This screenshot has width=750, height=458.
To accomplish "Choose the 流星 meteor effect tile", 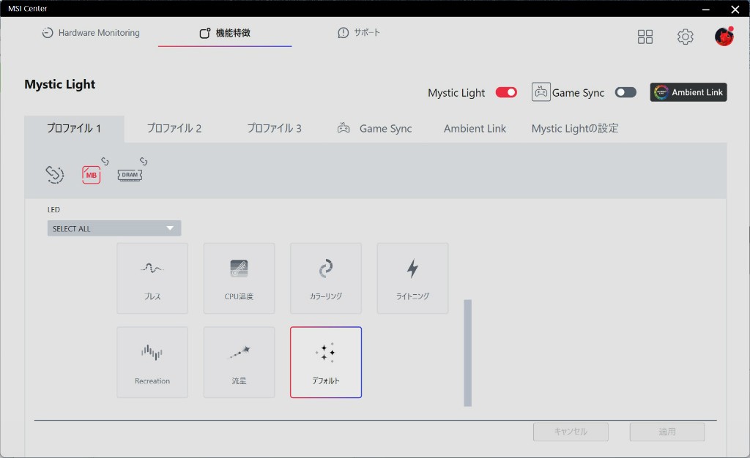I will pos(240,362).
